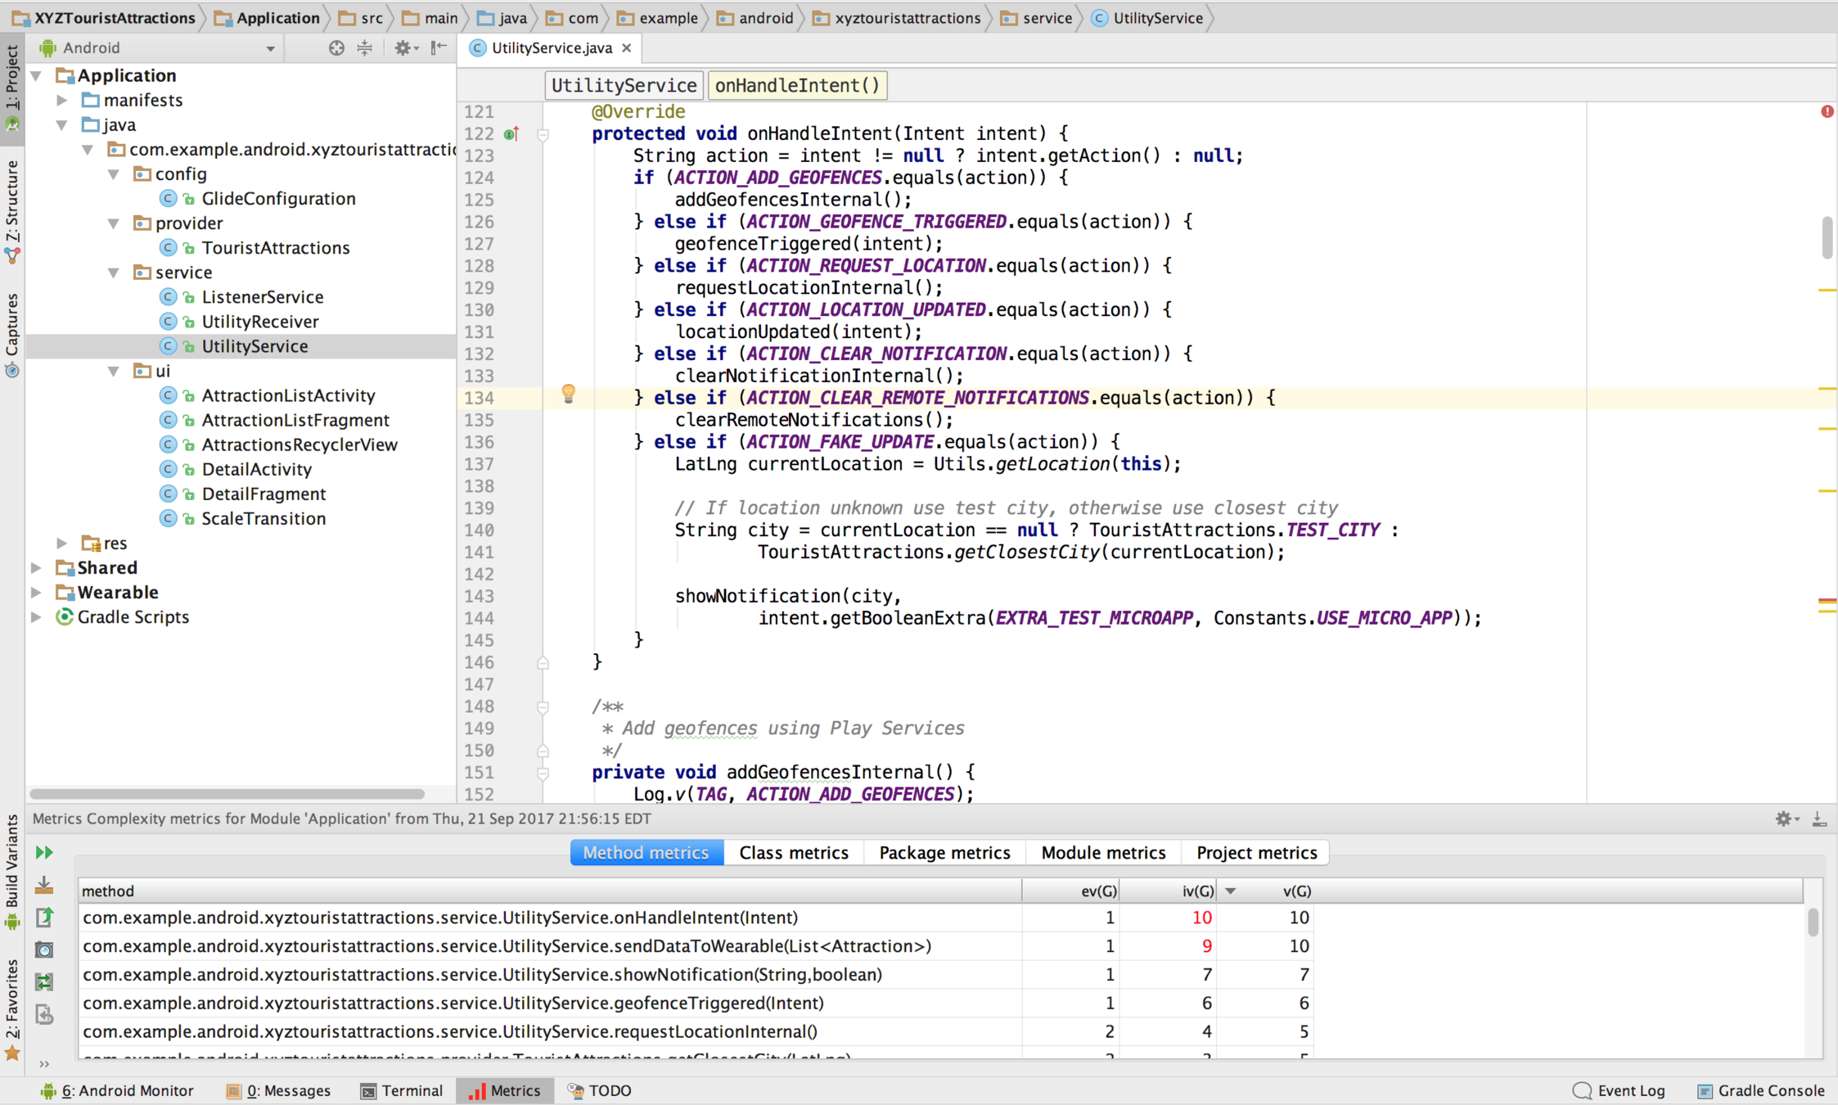Open the Metrics panel settings gear
This screenshot has width=1838, height=1105.
click(x=1784, y=819)
